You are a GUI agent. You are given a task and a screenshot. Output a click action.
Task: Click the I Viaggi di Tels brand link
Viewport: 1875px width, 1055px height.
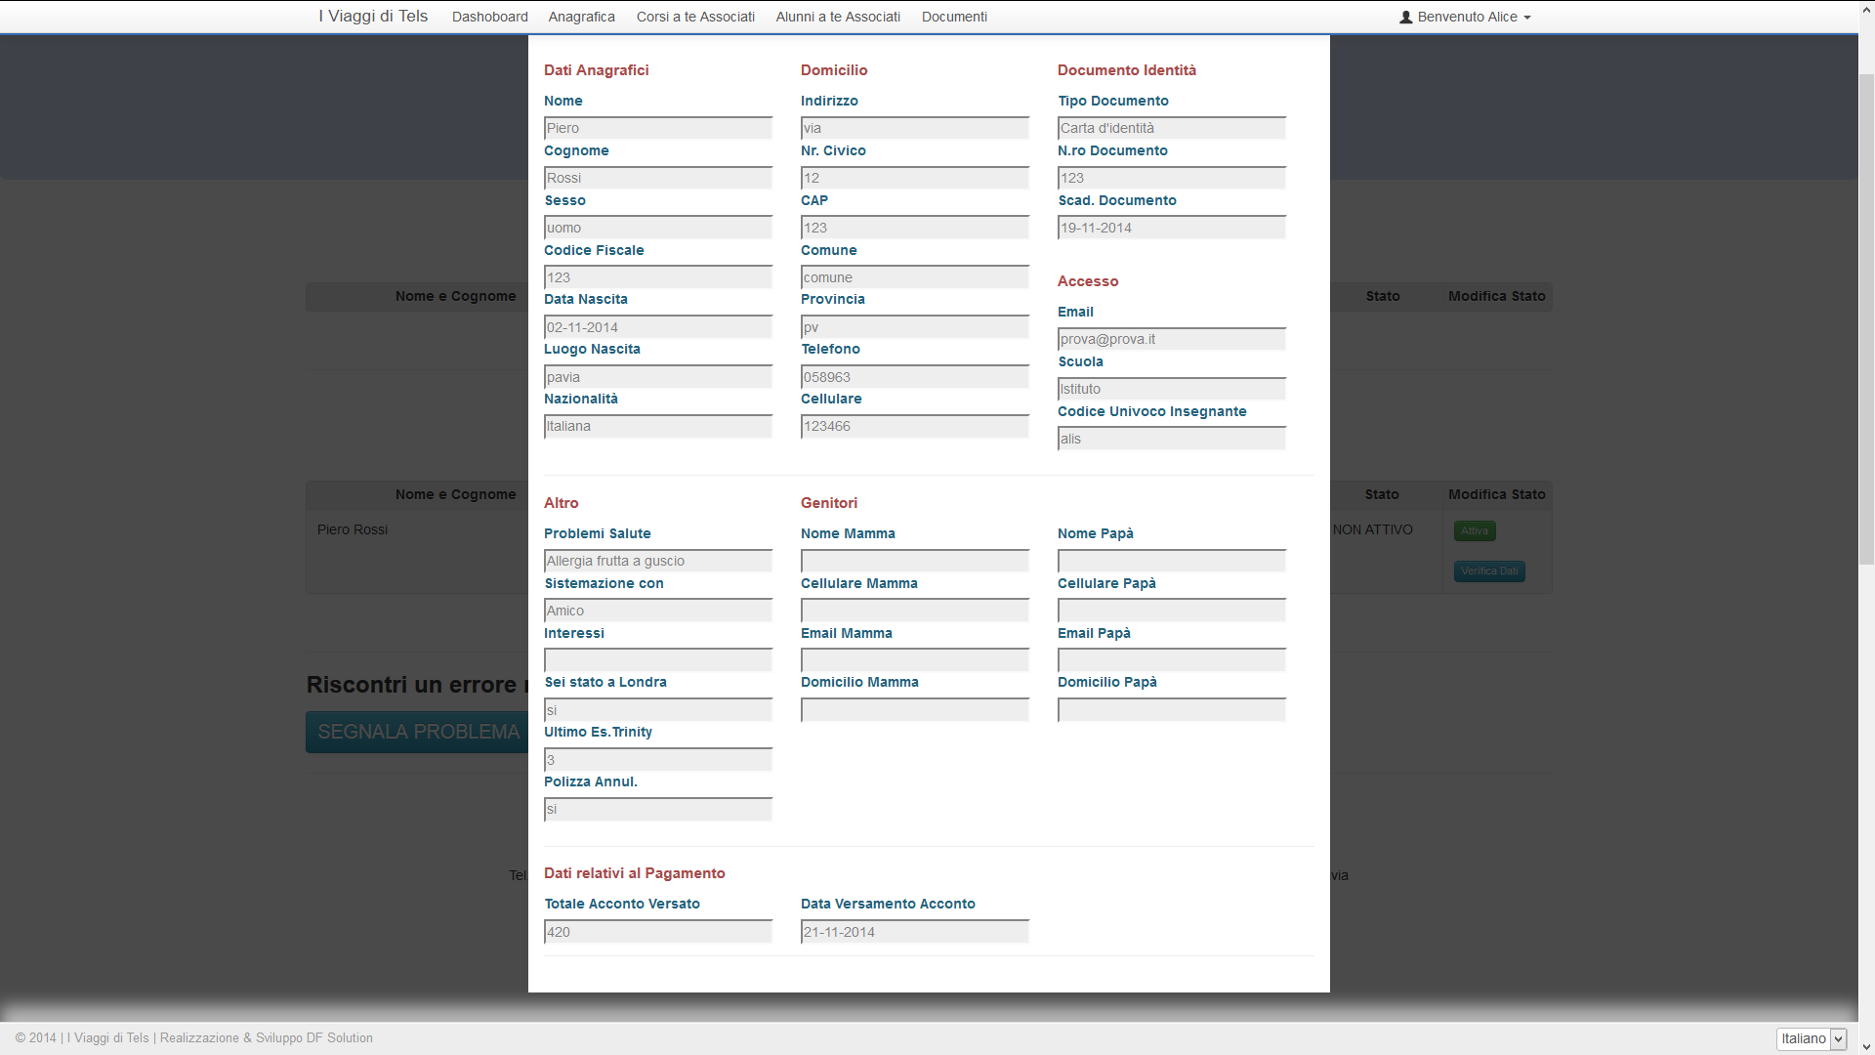pos(373,16)
